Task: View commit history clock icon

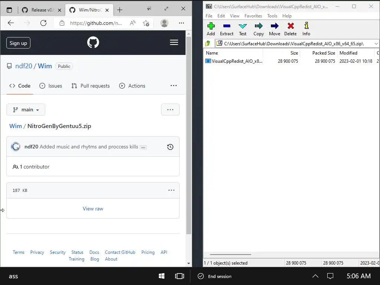Action: coord(170,147)
